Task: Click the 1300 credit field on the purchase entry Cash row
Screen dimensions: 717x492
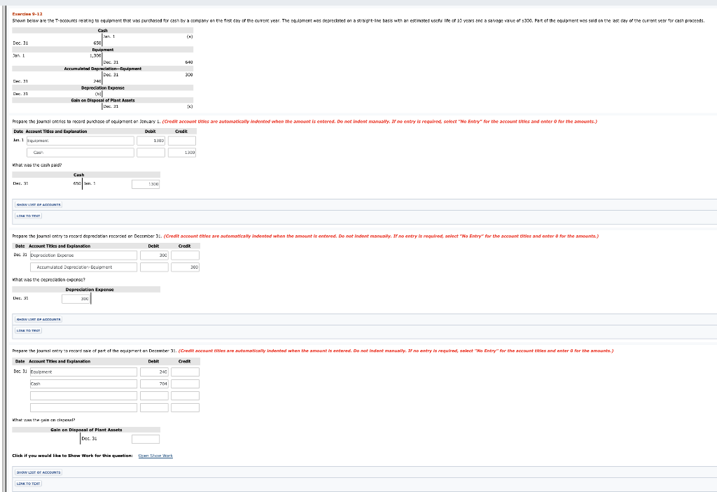Action: 182,153
